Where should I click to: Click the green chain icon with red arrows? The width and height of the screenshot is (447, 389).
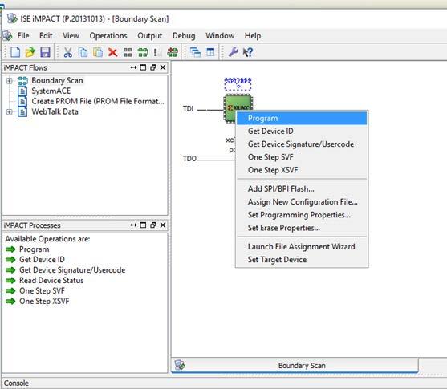coord(173,52)
